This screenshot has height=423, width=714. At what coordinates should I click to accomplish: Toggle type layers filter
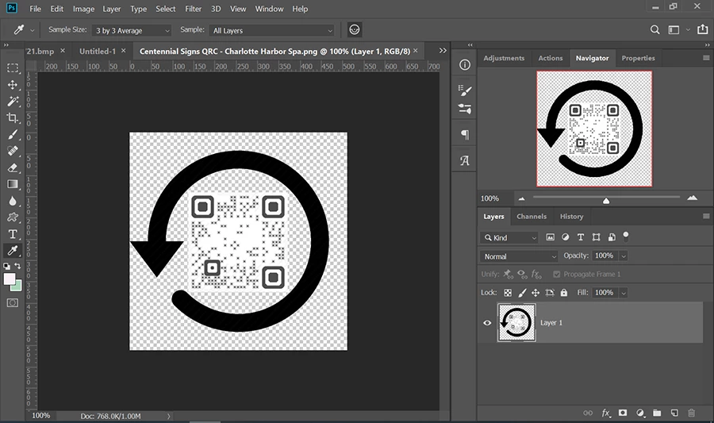click(581, 237)
